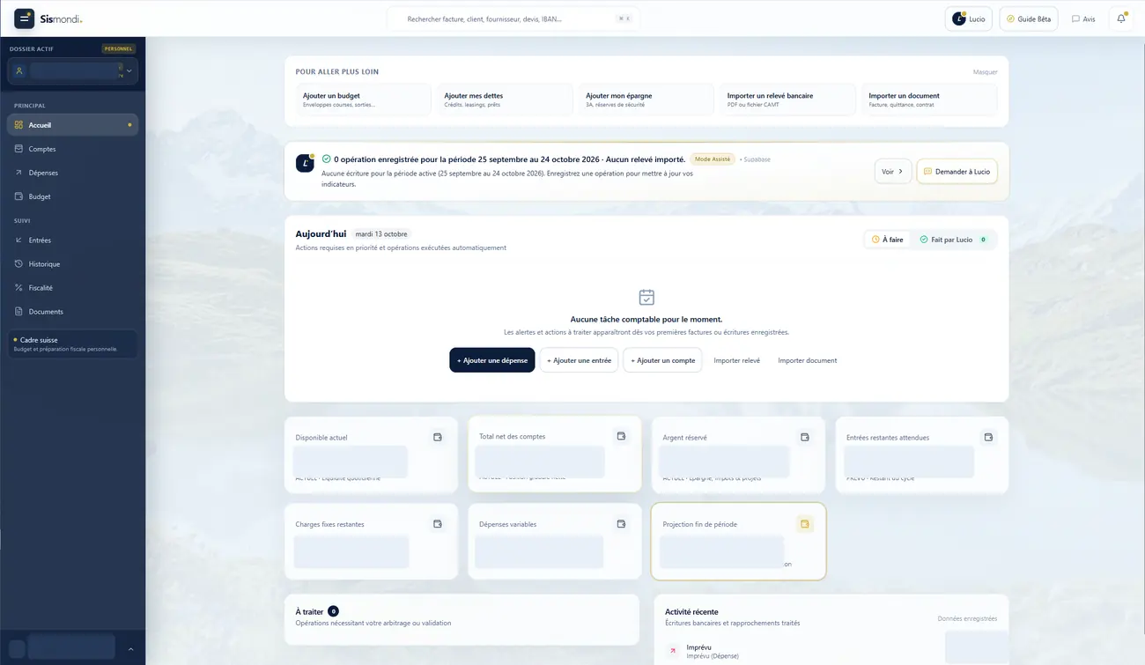
Task: Expand the user menu chevron at sidebar bottom
Action: (x=130, y=649)
